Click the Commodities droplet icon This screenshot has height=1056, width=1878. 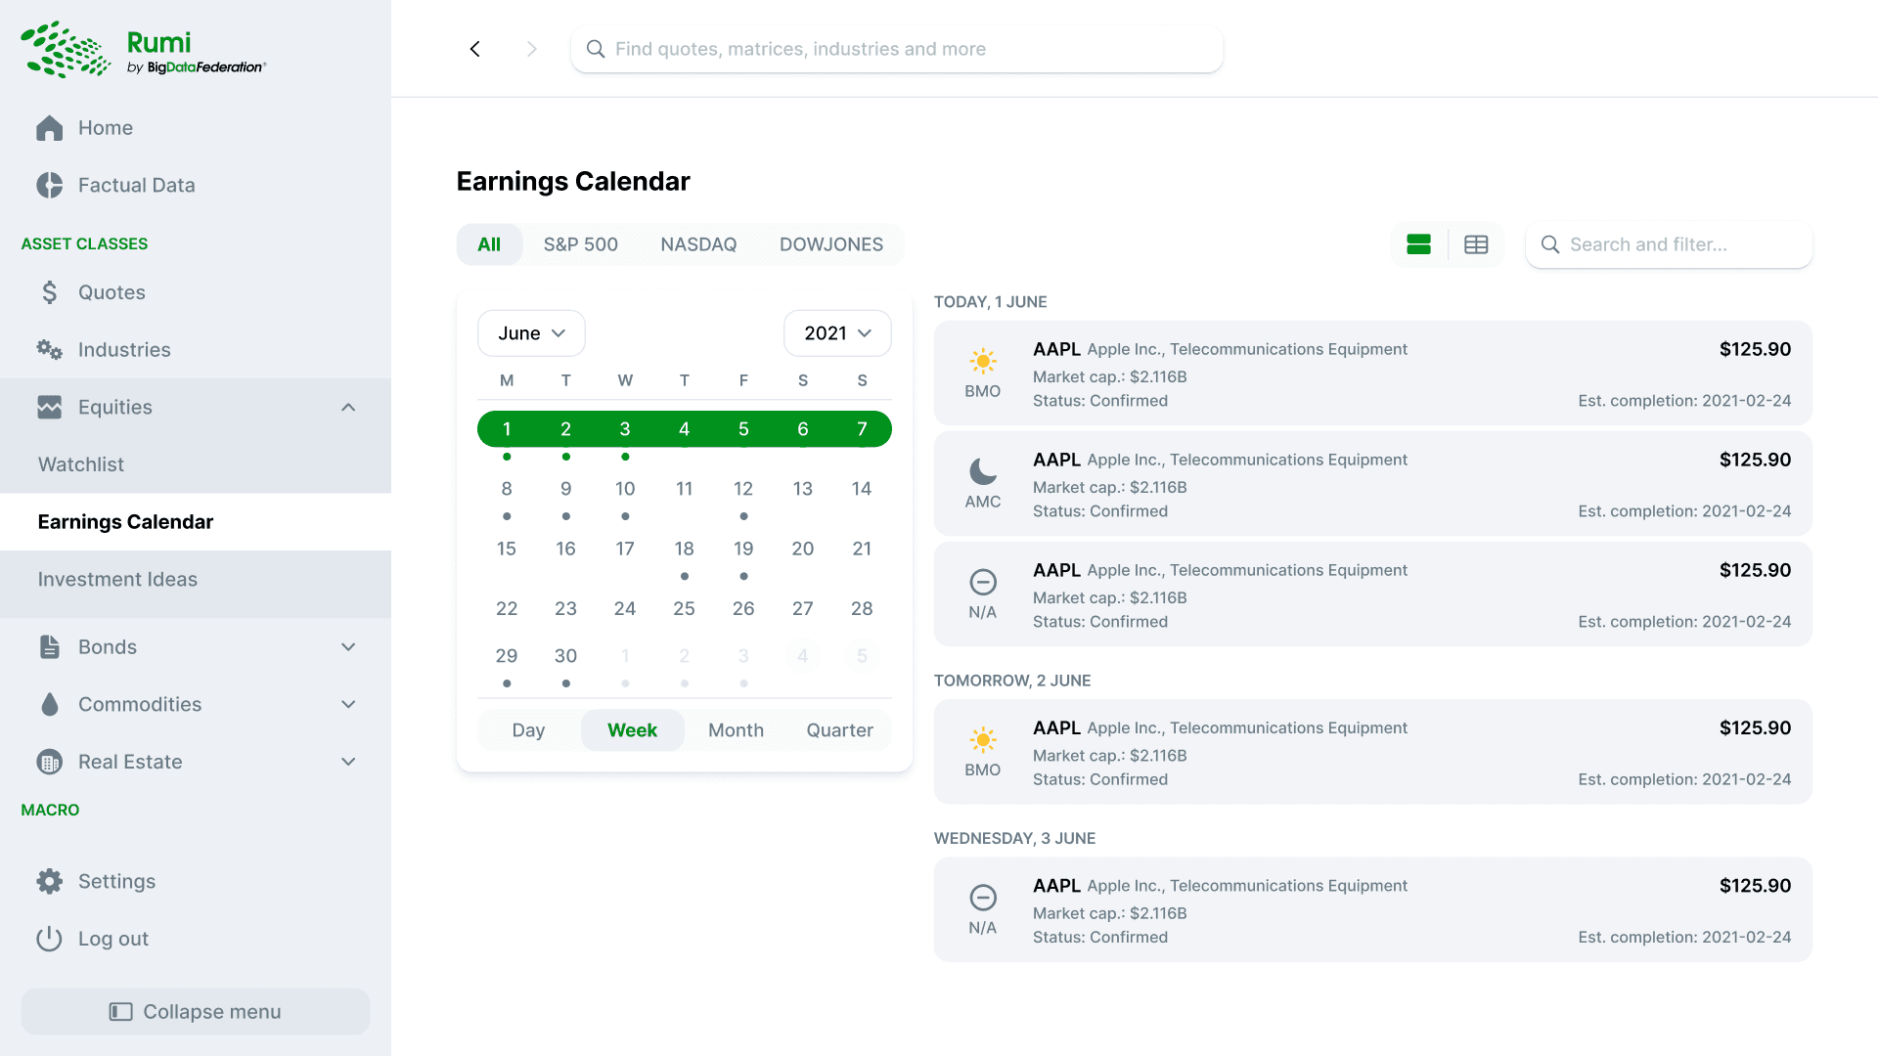coord(50,705)
